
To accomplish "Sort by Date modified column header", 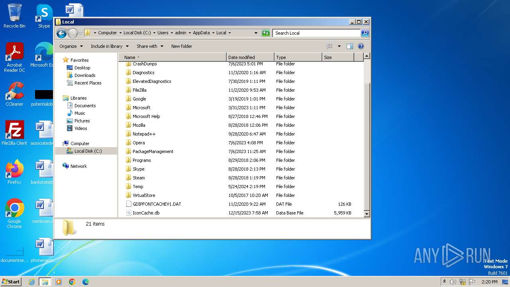I will pyautogui.click(x=250, y=57).
